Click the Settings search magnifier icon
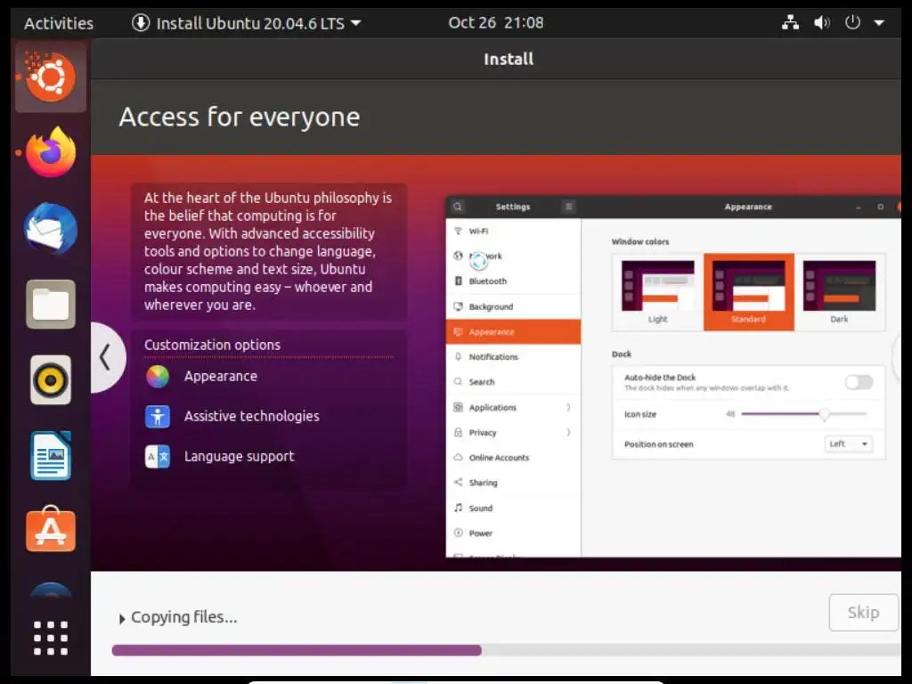This screenshot has width=912, height=684. click(458, 207)
